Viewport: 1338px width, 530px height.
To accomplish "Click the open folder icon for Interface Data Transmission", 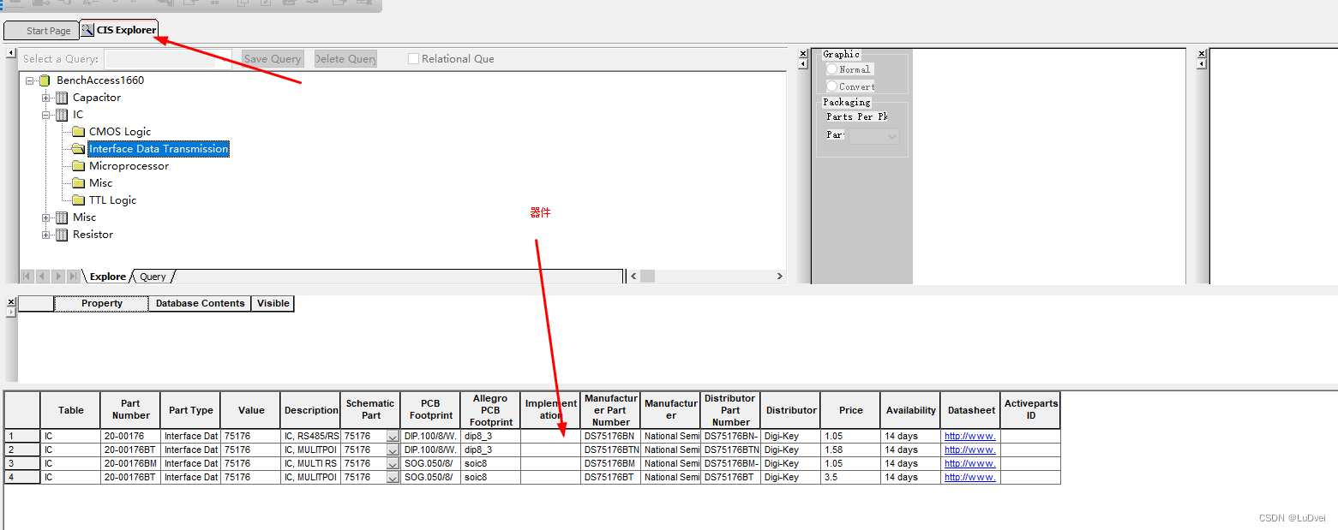I will (78, 149).
